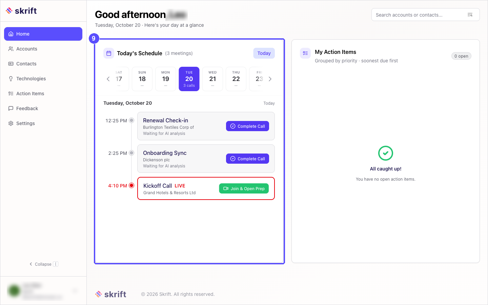Select Sunday 18 in the date strip

point(142,79)
